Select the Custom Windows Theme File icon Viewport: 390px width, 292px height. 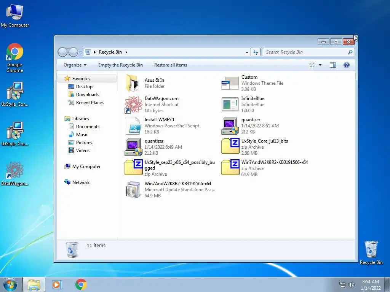click(x=230, y=83)
